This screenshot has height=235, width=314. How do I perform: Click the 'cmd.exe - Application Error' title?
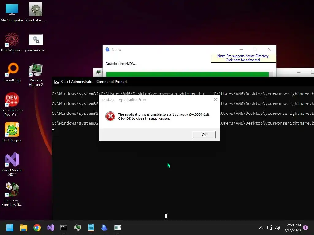pos(124,100)
